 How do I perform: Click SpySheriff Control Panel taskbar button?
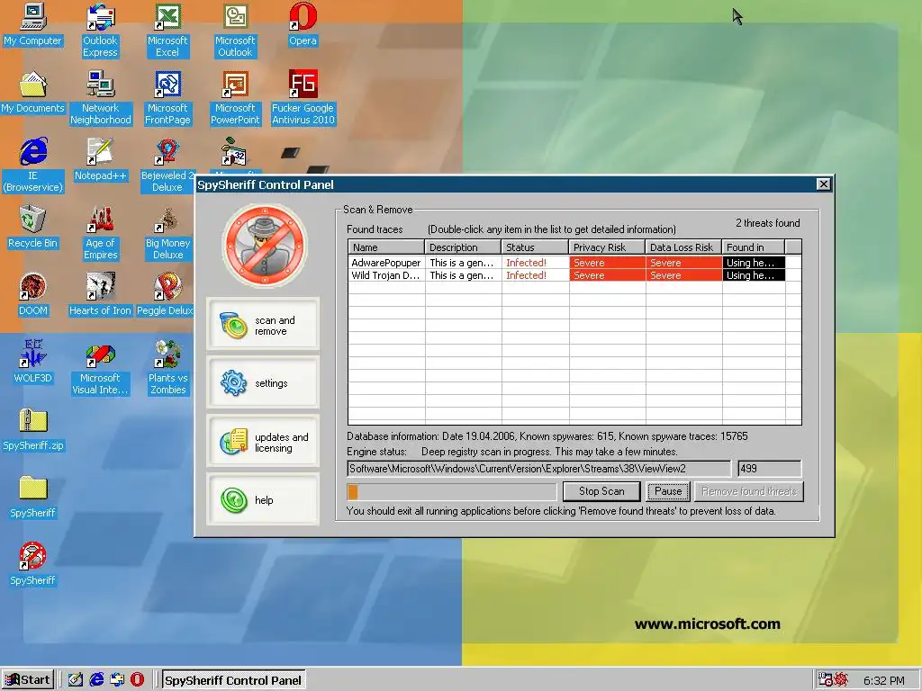(233, 680)
